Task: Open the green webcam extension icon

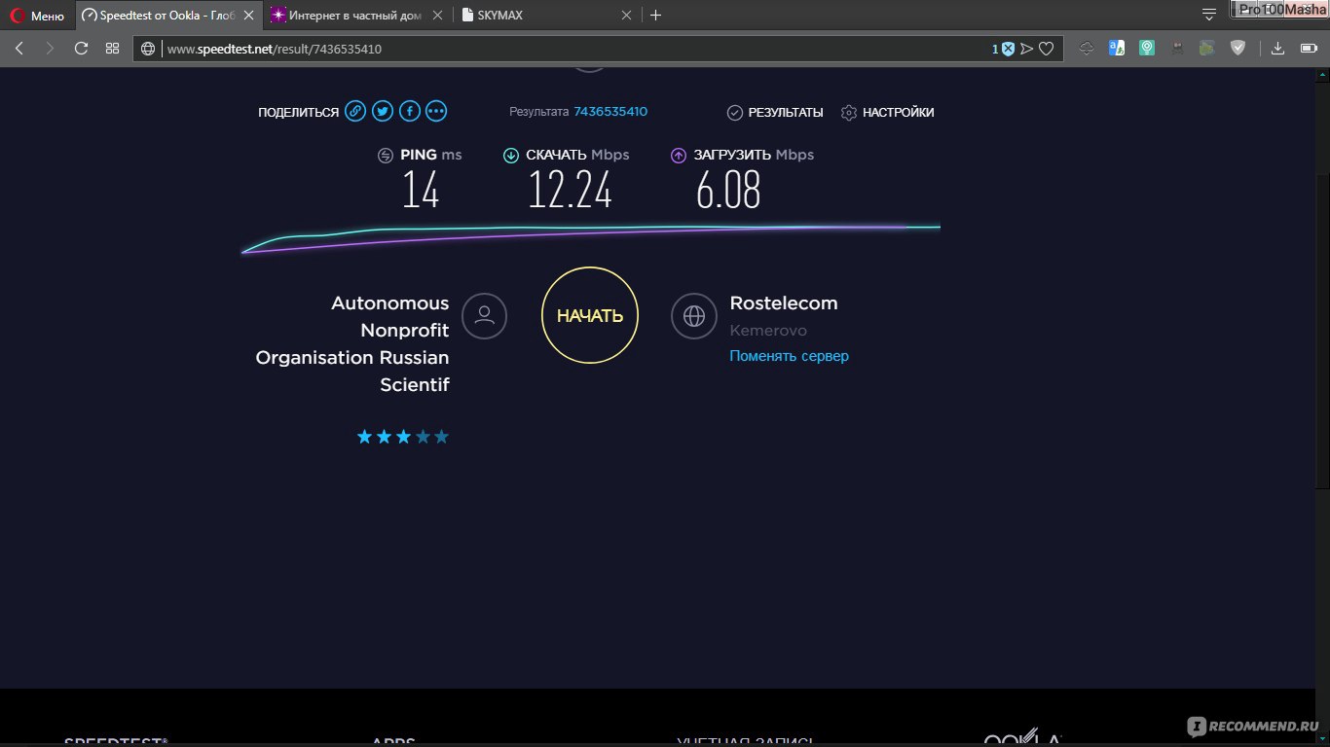Action: click(1148, 48)
